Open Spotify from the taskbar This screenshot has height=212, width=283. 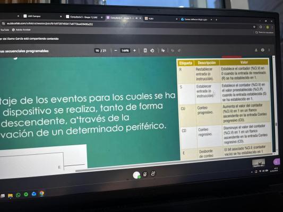click(x=26, y=195)
